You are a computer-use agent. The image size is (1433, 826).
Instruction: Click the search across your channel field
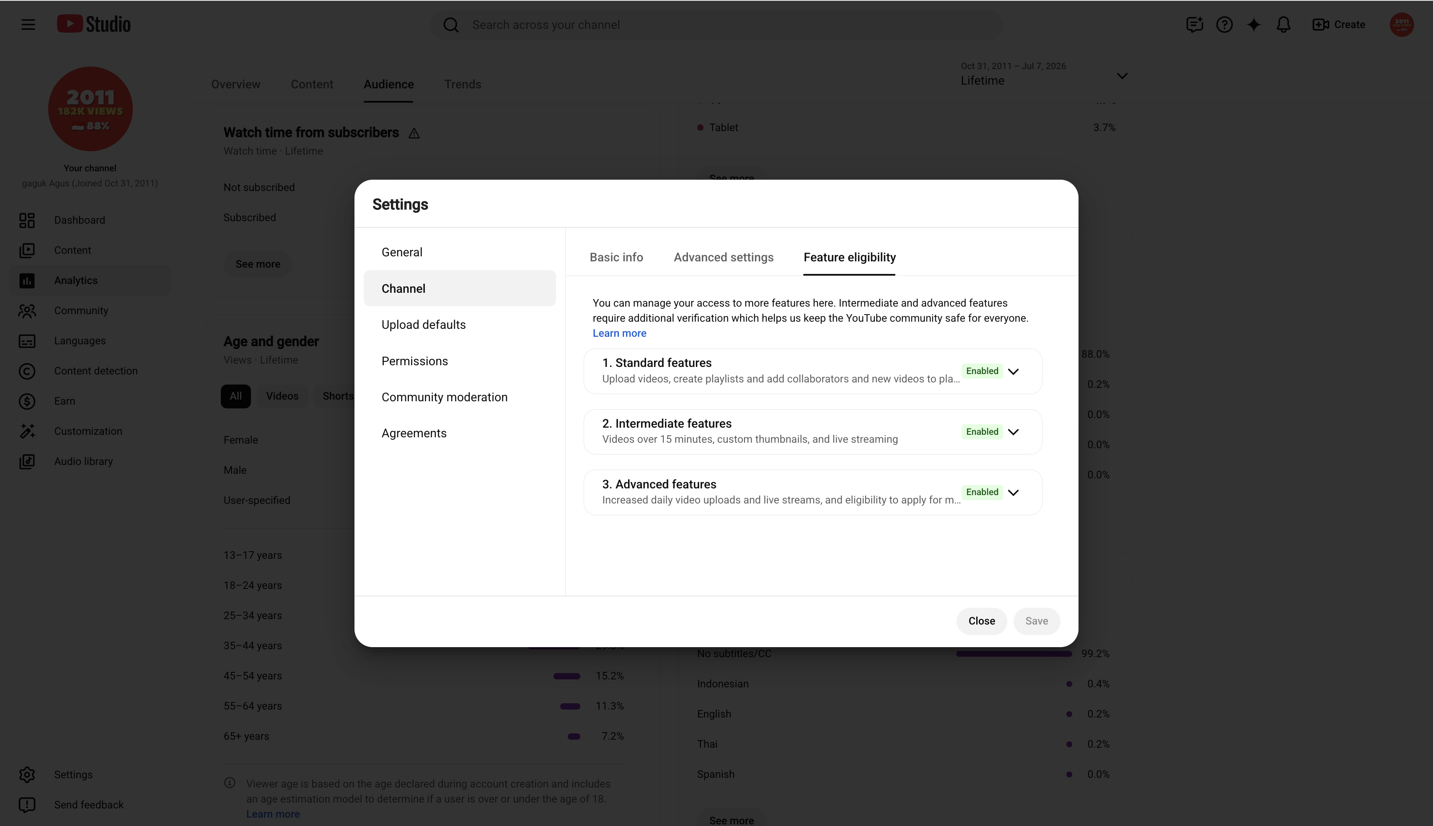coord(716,25)
